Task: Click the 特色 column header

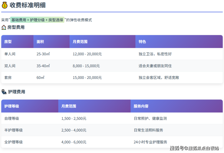Action: (x=142, y=42)
